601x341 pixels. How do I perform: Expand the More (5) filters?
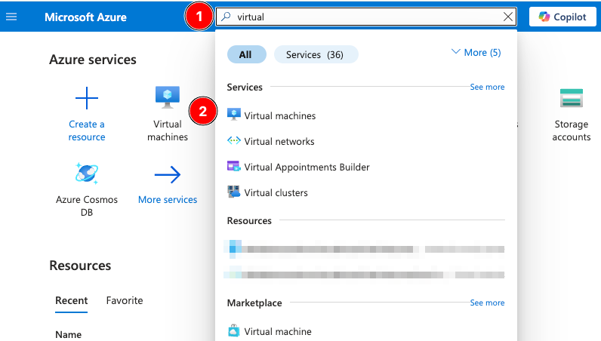pyautogui.click(x=476, y=53)
